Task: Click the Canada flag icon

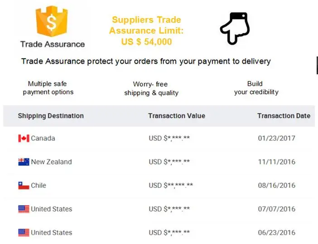Action: click(x=24, y=138)
